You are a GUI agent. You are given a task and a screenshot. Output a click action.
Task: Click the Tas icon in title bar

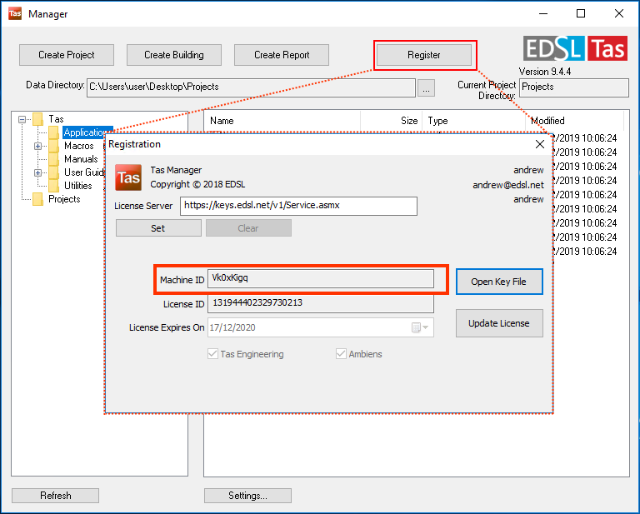(15, 13)
